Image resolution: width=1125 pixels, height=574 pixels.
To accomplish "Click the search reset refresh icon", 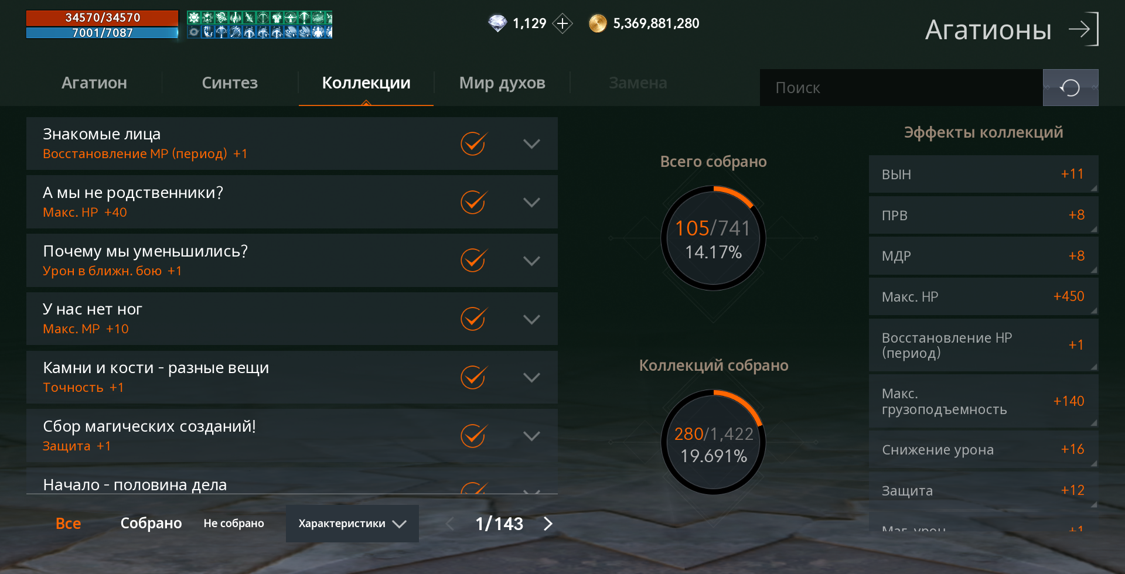I will 1071,88.
